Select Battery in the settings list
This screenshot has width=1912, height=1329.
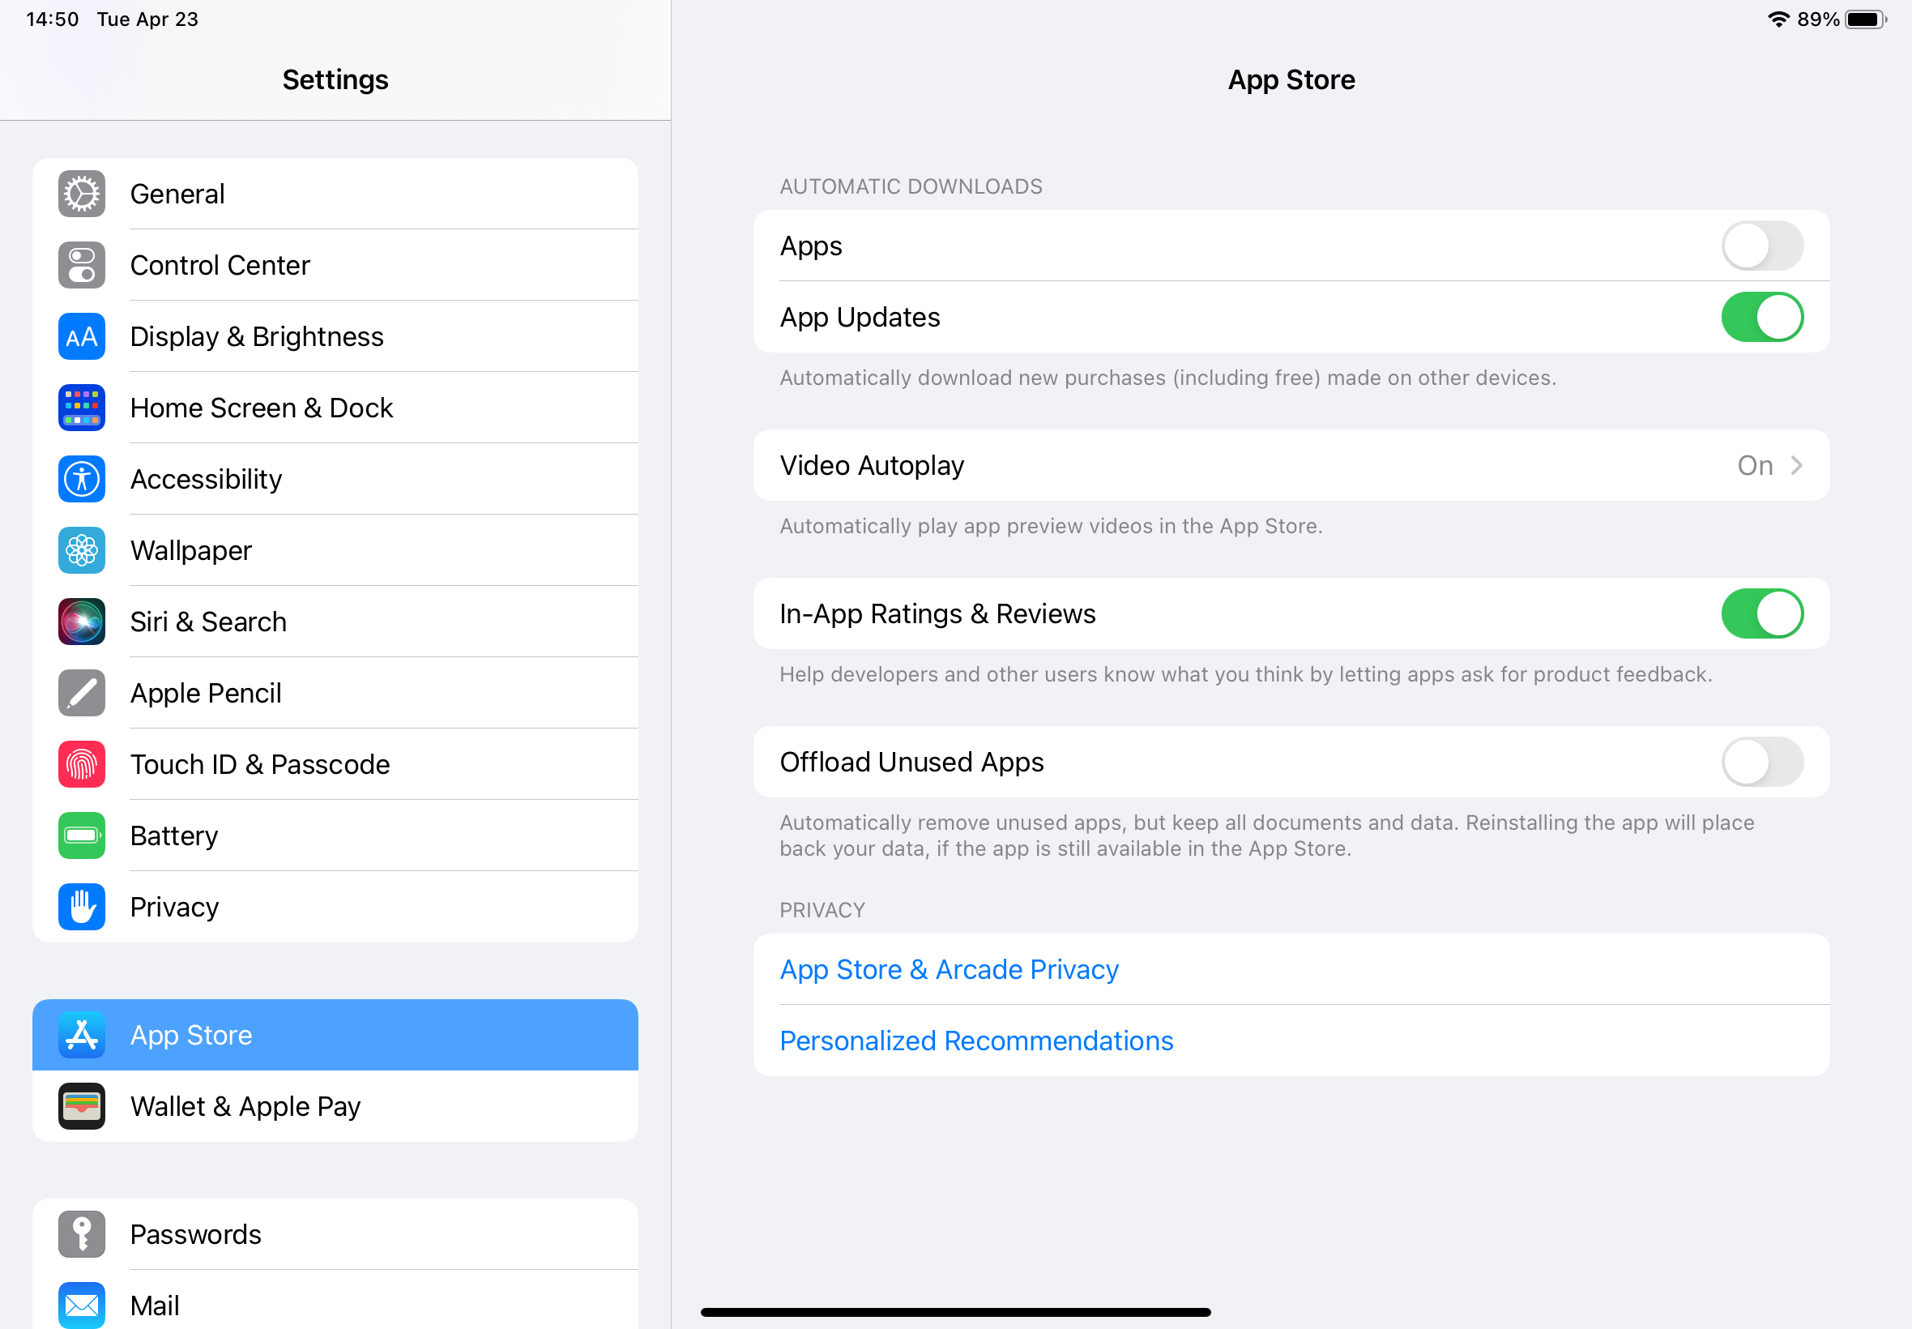[335, 836]
